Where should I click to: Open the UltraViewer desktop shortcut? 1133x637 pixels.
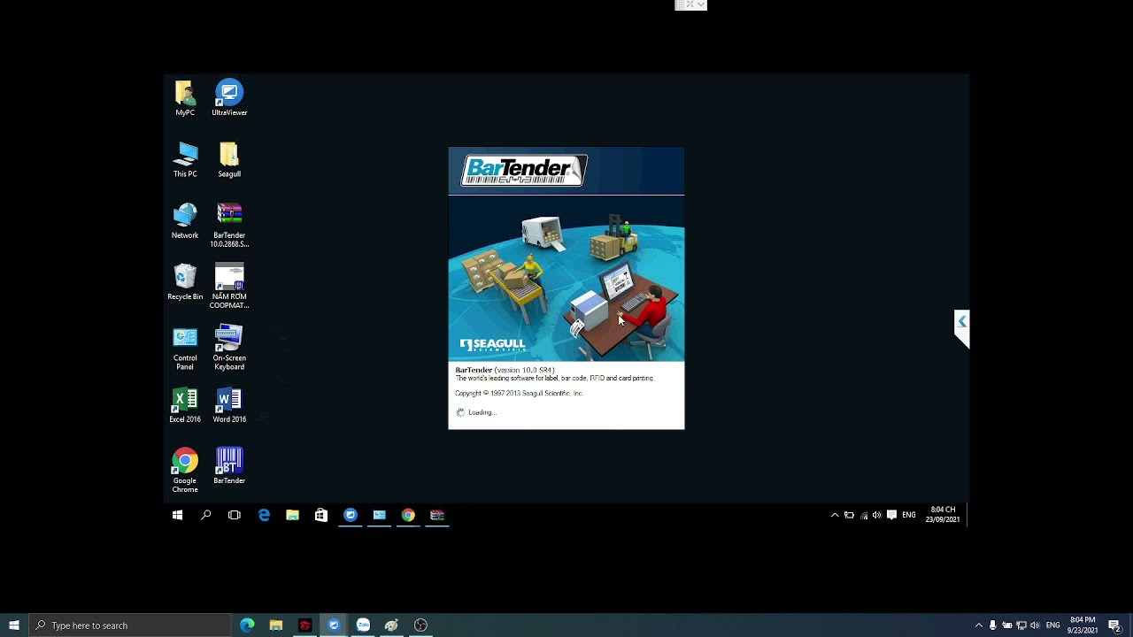point(229,98)
